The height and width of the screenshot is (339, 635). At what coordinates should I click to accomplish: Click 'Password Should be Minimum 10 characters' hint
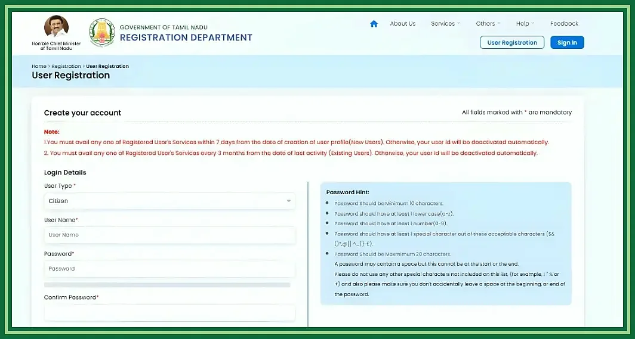(389, 203)
